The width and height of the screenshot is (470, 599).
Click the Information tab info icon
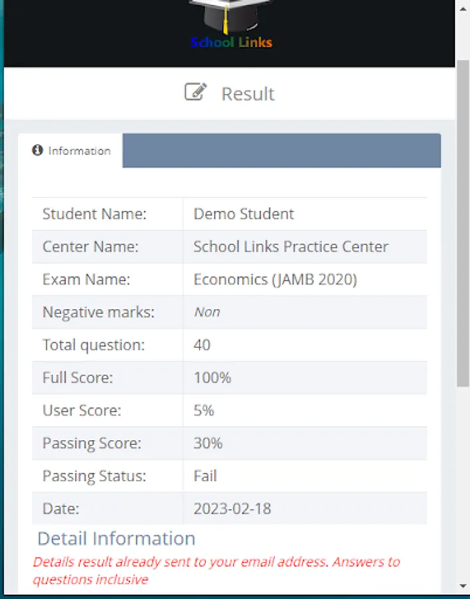click(x=38, y=150)
